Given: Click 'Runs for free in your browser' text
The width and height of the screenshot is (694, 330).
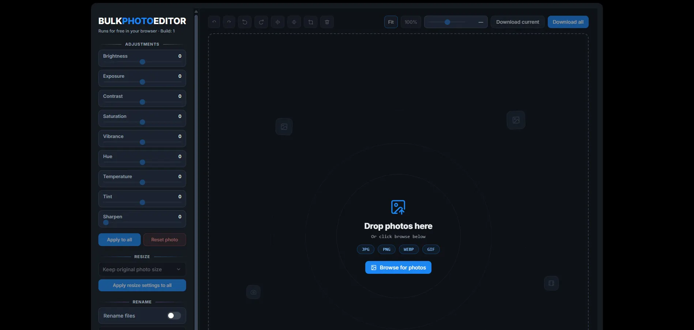Looking at the screenshot, I should tap(128, 31).
